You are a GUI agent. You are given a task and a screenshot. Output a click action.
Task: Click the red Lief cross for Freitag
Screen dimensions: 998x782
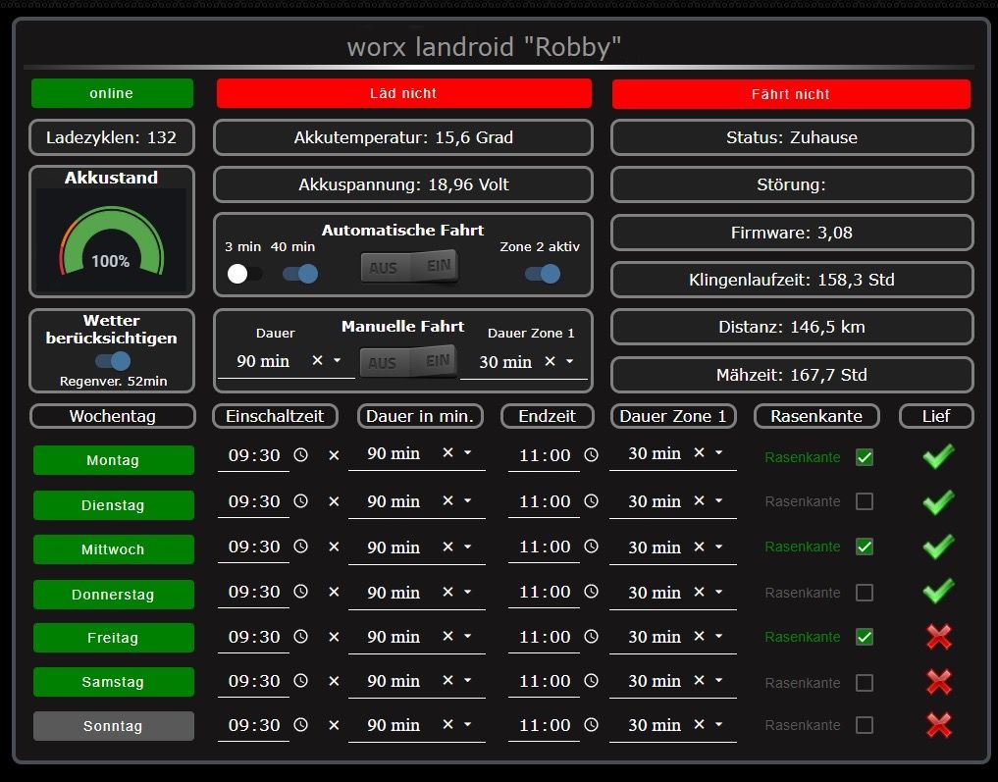click(x=939, y=637)
